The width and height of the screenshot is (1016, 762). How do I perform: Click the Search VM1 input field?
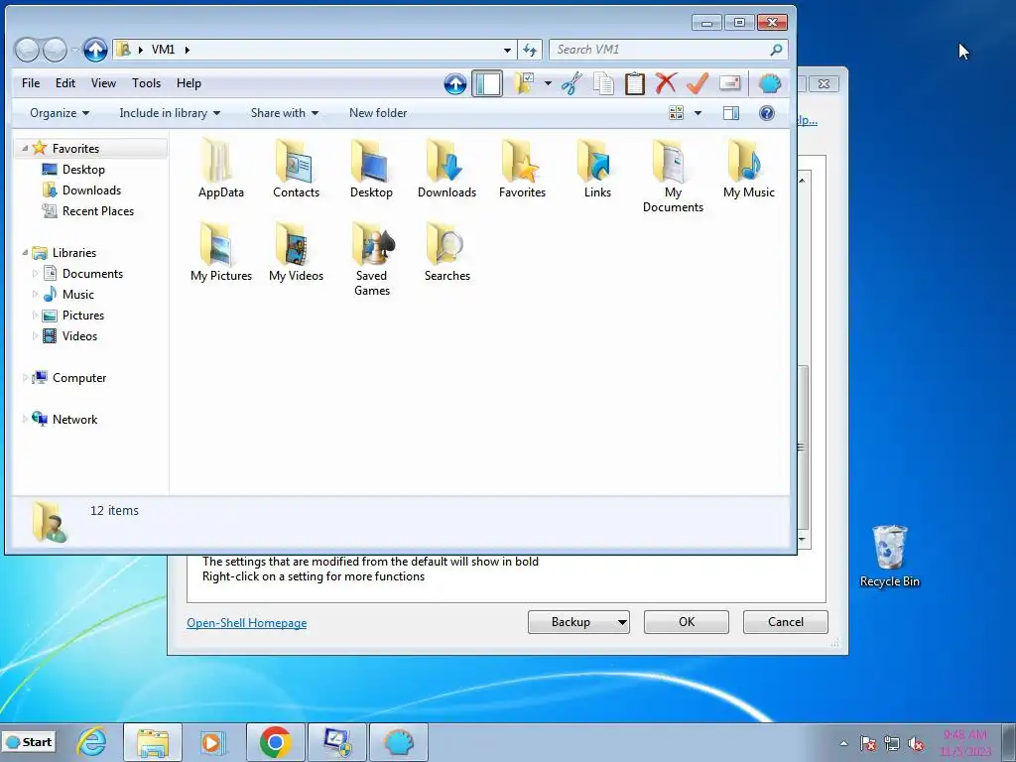(x=662, y=50)
